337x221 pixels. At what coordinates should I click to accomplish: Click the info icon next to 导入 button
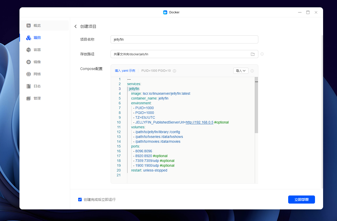(x=252, y=71)
